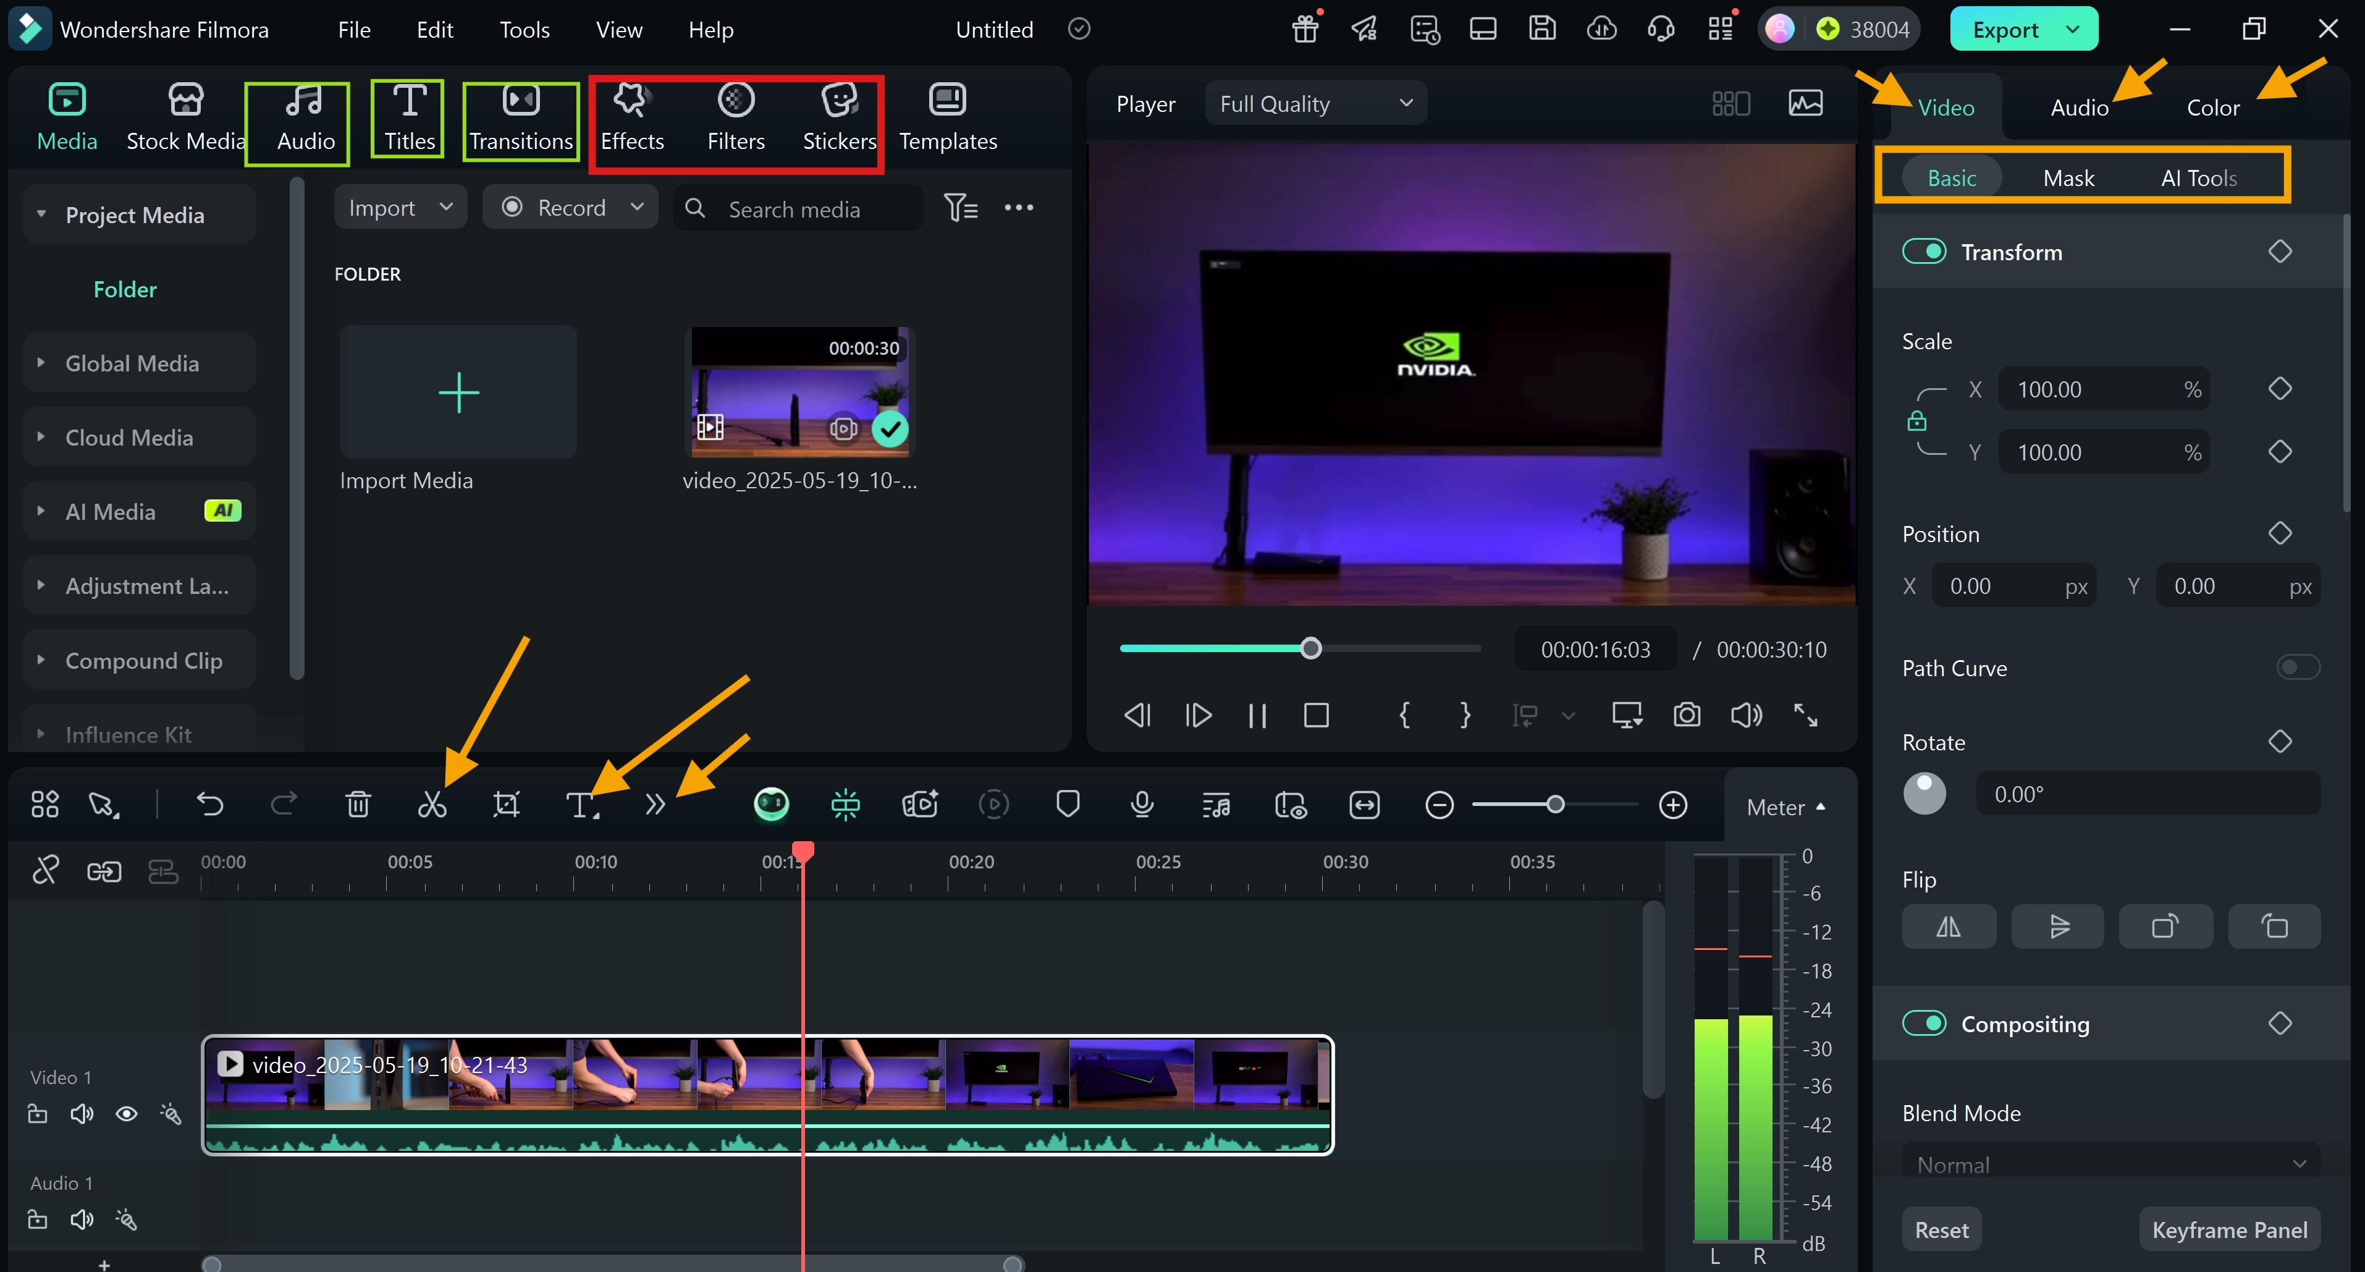Open Stock Media library

(185, 117)
